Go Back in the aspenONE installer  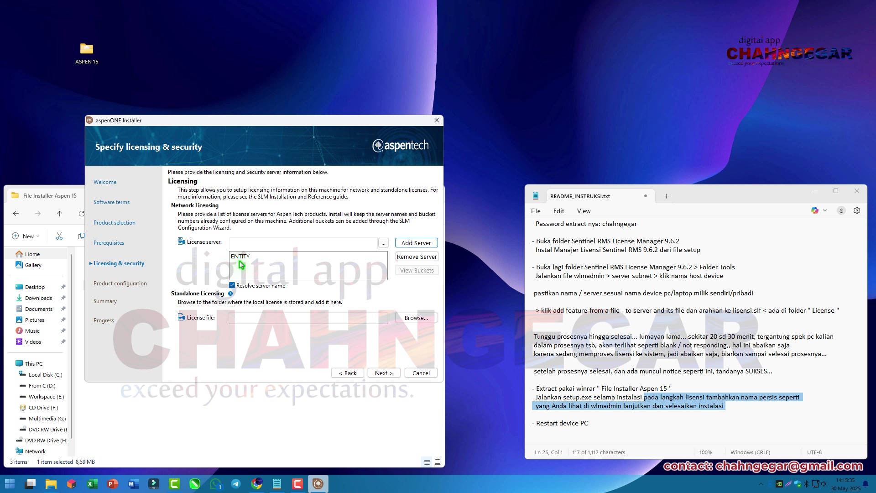click(348, 373)
